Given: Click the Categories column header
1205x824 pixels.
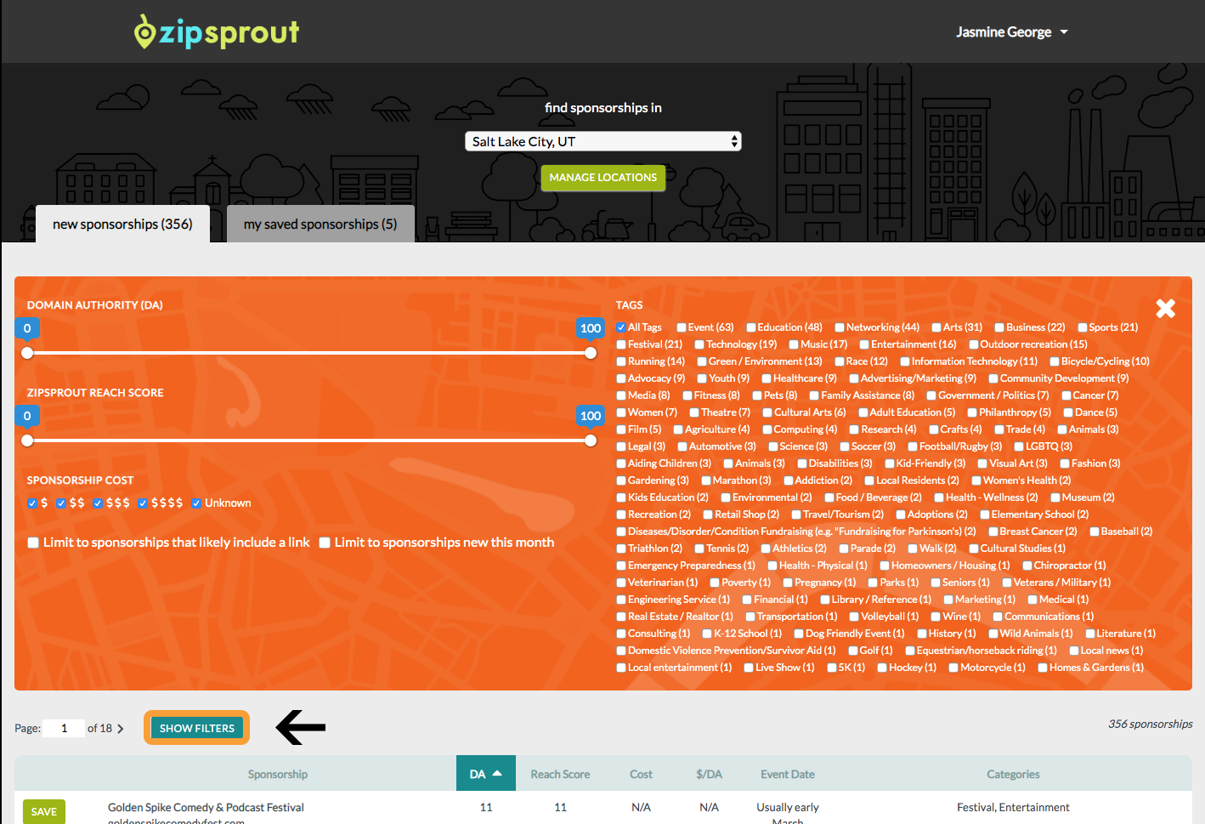Looking at the screenshot, I should click(1013, 774).
